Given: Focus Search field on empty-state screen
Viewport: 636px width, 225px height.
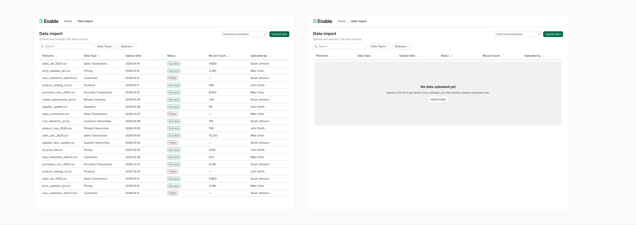Looking at the screenshot, I should (340, 46).
